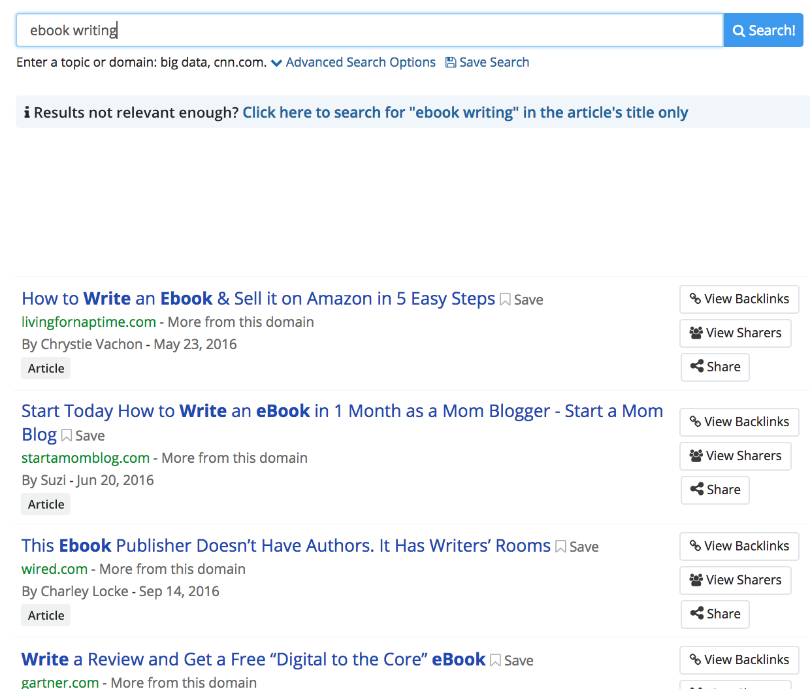Open 'How to Write an Ebook & Sell it on Amazon' article
This screenshot has height=689, width=810.
tap(258, 299)
